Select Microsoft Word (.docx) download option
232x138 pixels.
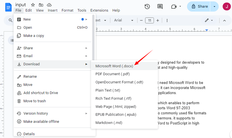point(114,66)
